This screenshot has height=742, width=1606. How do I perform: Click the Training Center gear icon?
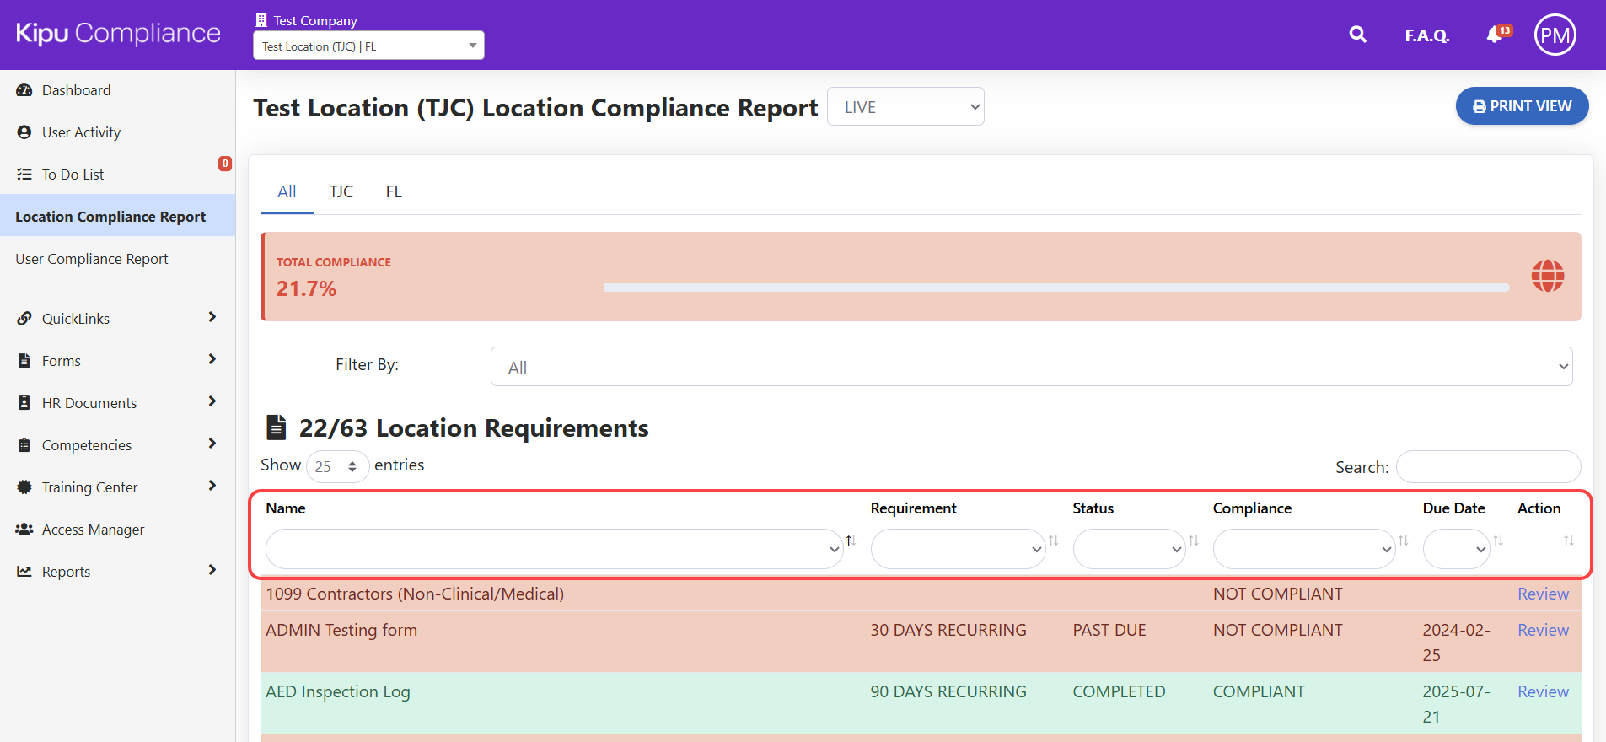[24, 487]
